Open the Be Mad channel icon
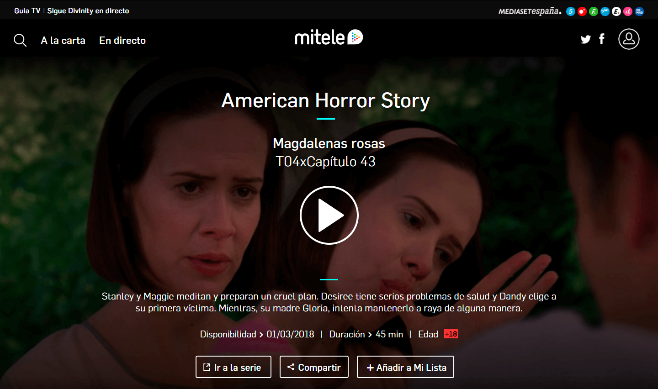The height and width of the screenshot is (389, 658). 639,11
